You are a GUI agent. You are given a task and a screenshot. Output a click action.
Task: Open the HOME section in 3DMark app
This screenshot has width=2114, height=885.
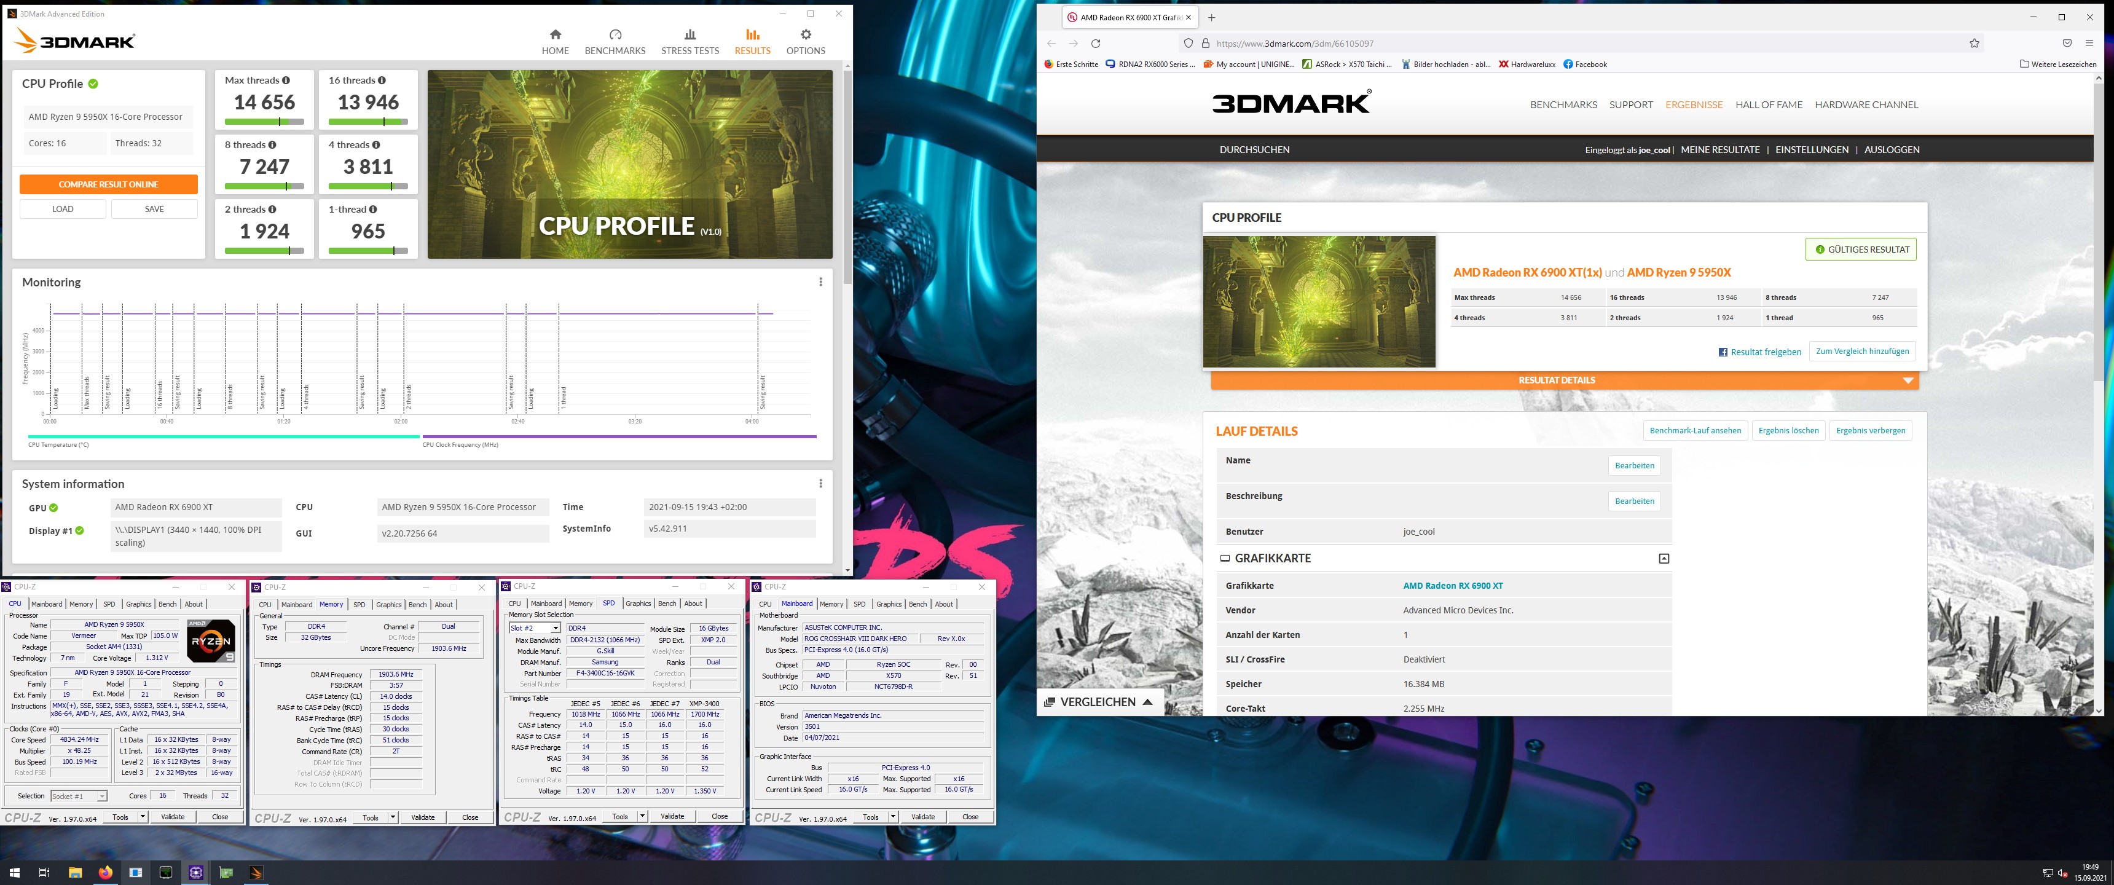pyautogui.click(x=555, y=42)
